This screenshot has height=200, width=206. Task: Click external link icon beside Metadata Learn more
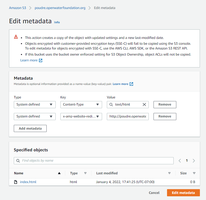coord(132,84)
